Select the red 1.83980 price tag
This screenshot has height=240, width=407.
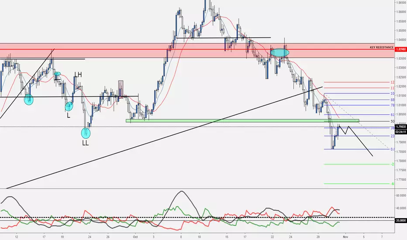pos(401,49)
